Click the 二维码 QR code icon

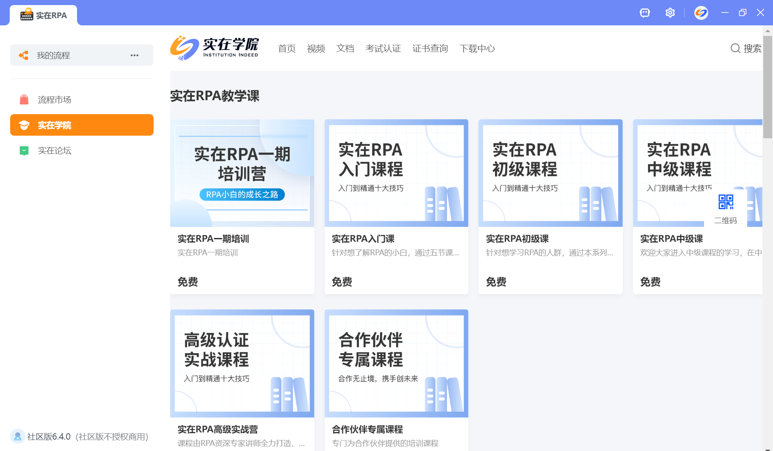[x=726, y=202]
